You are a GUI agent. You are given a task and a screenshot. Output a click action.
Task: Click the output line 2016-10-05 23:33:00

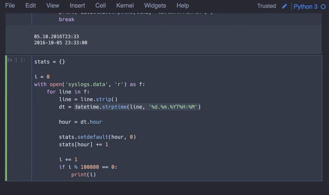pos(61,43)
